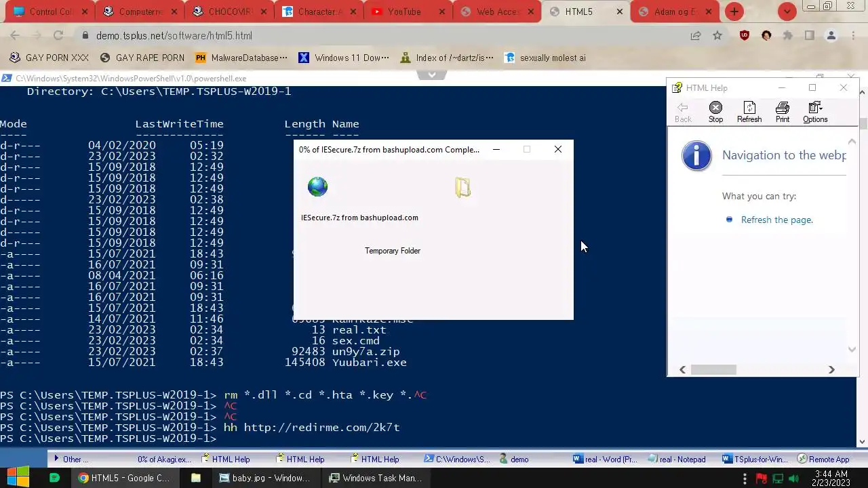Open a new Chrome tab
The image size is (868, 488).
(x=734, y=12)
